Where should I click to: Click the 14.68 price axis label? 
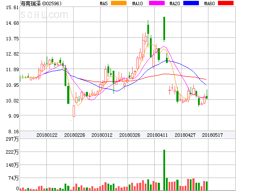pyautogui.click(x=12, y=23)
